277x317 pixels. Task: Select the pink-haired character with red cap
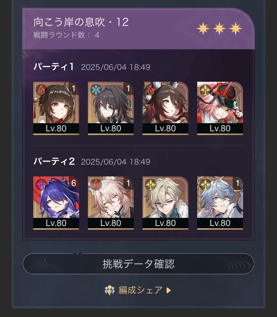[220, 108]
